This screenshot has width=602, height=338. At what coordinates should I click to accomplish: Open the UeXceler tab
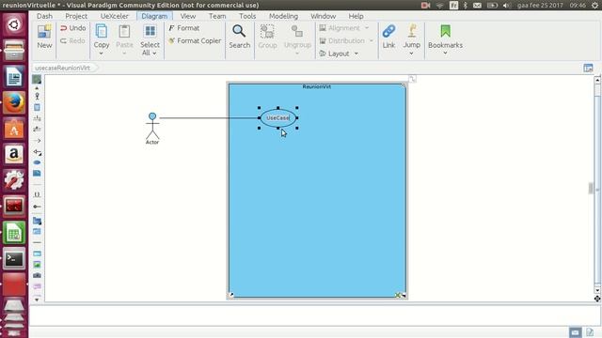tap(115, 16)
